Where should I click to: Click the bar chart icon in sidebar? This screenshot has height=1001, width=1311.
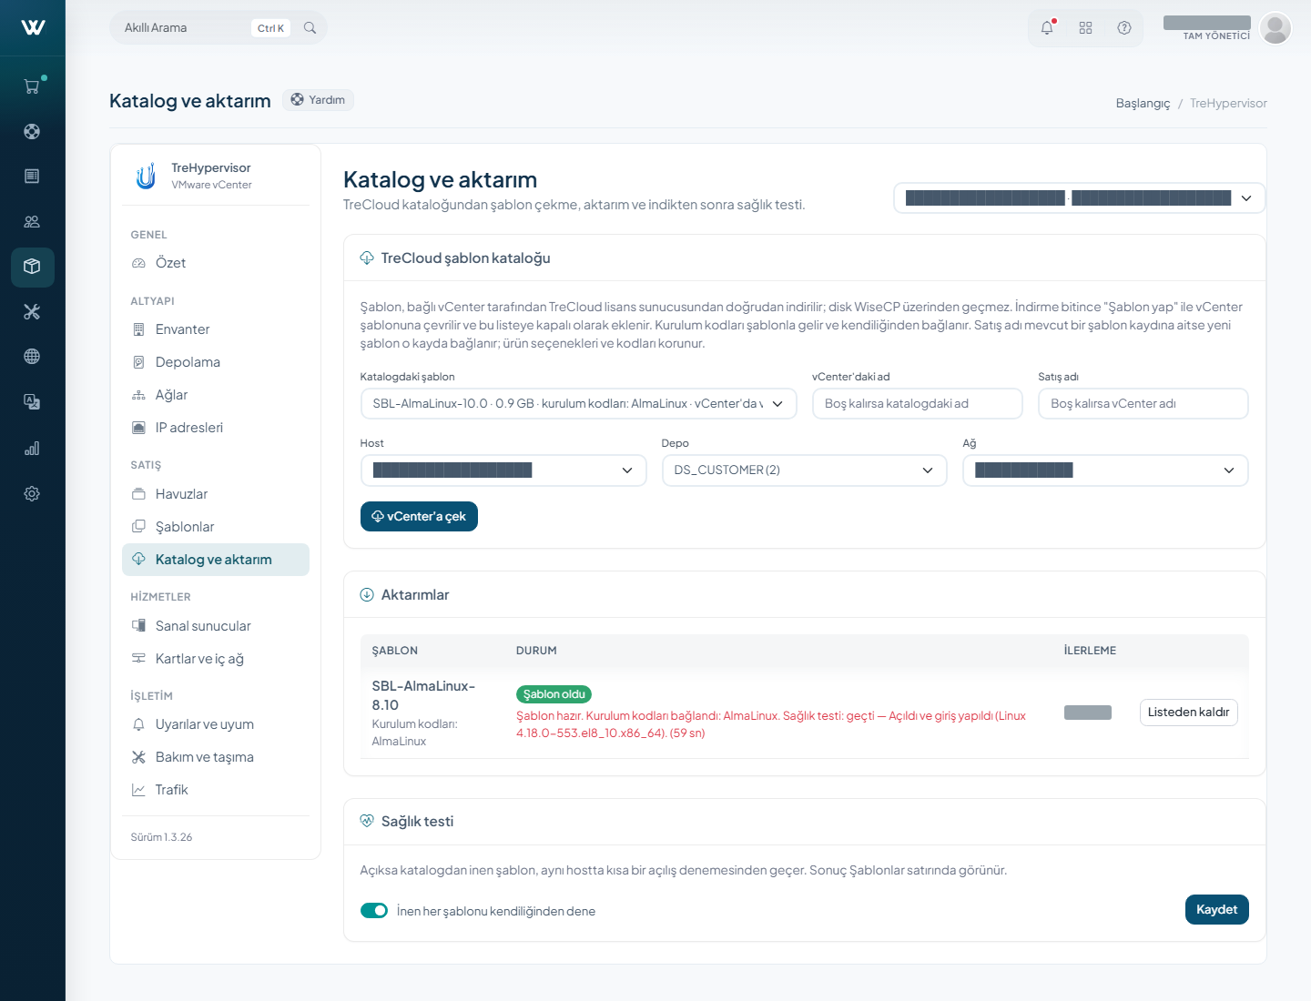click(x=32, y=449)
